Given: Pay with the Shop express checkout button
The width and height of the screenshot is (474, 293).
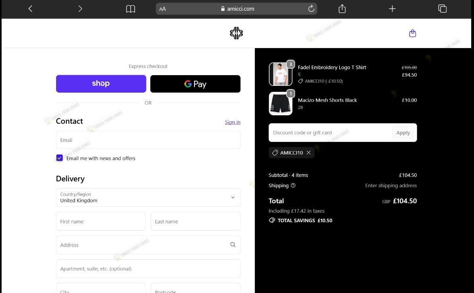Looking at the screenshot, I should [101, 84].
